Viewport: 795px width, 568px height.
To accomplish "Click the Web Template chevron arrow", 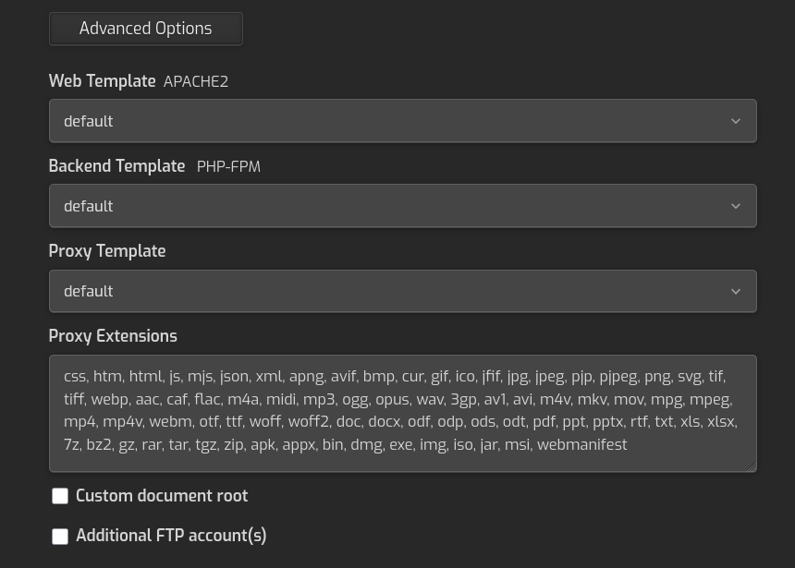I will tap(736, 121).
